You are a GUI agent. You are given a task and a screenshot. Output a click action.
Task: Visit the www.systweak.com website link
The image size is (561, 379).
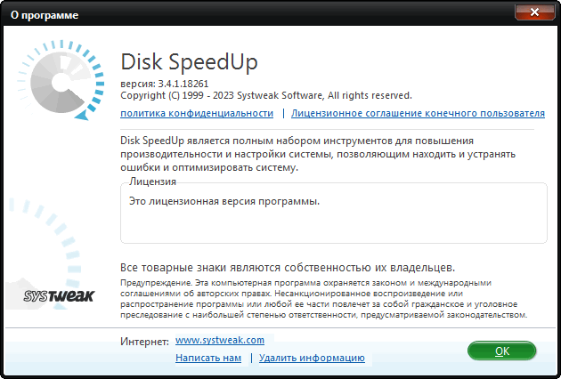coord(220,341)
